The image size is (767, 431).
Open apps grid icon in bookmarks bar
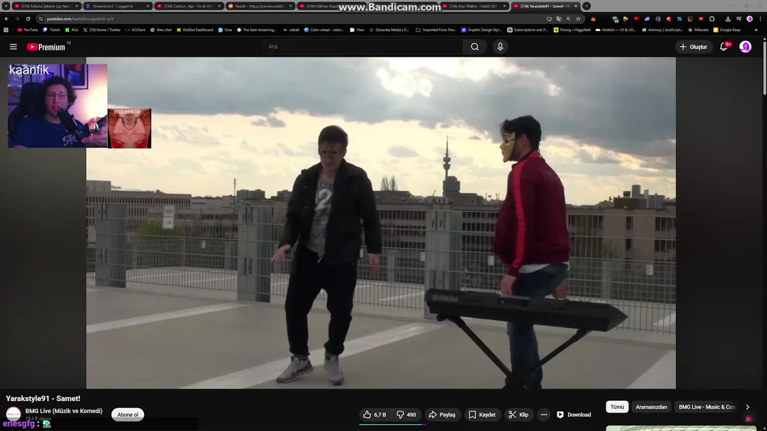(6, 29)
